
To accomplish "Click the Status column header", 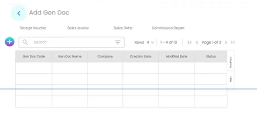I will [211, 57].
